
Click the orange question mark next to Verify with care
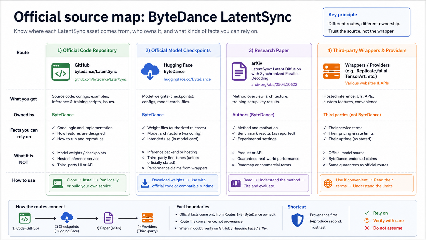pos(367,221)
